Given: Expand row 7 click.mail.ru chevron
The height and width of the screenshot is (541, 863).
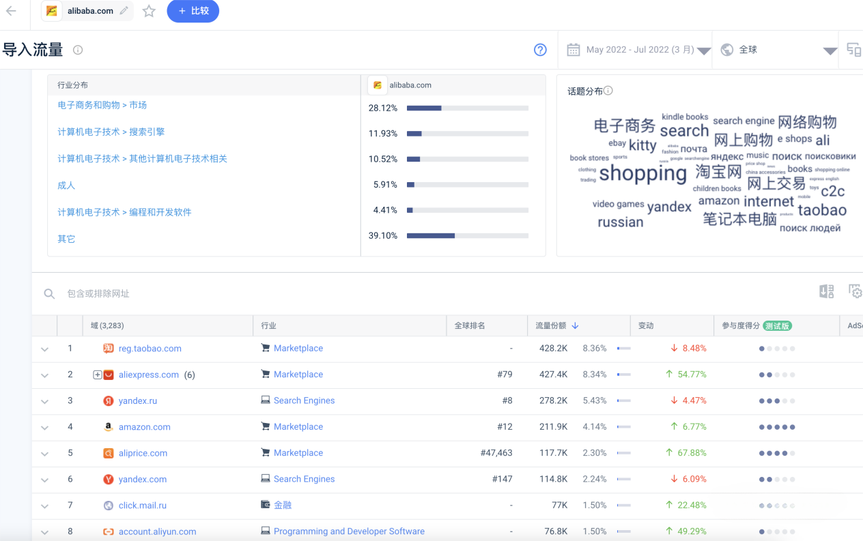Looking at the screenshot, I should click(x=44, y=506).
